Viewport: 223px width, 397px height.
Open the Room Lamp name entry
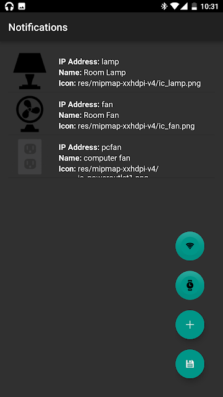[x=92, y=73]
